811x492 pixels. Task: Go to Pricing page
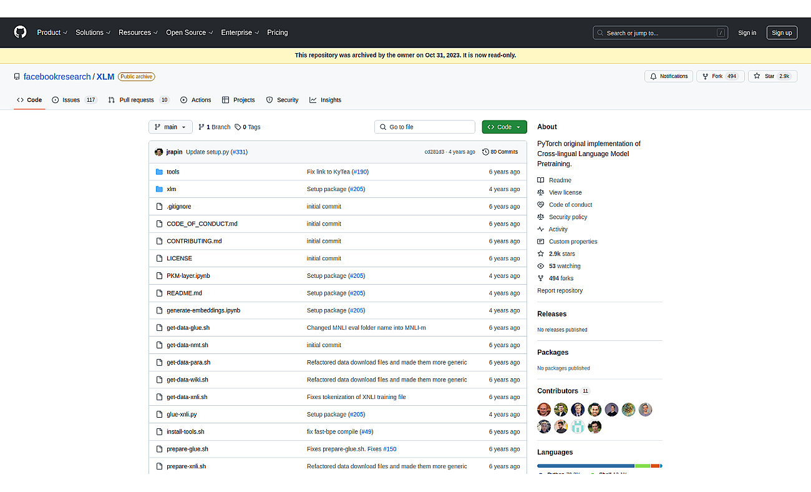(x=278, y=32)
